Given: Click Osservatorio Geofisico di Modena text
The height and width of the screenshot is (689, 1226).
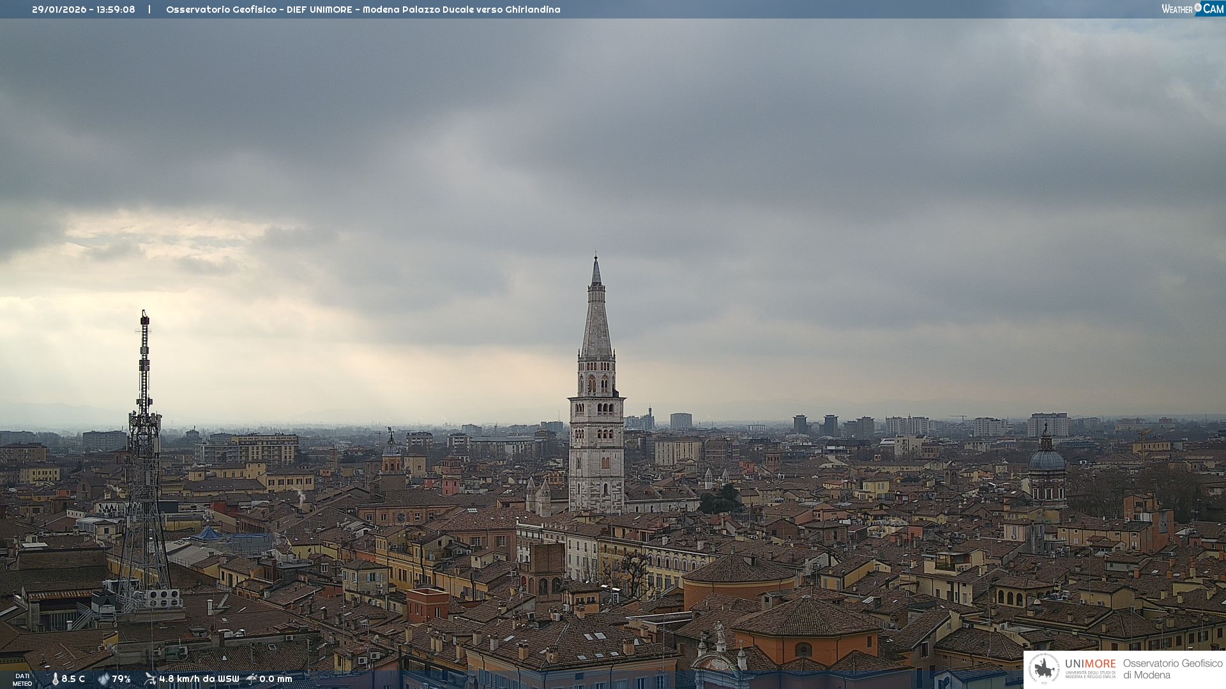Looking at the screenshot, I should tap(1172, 669).
